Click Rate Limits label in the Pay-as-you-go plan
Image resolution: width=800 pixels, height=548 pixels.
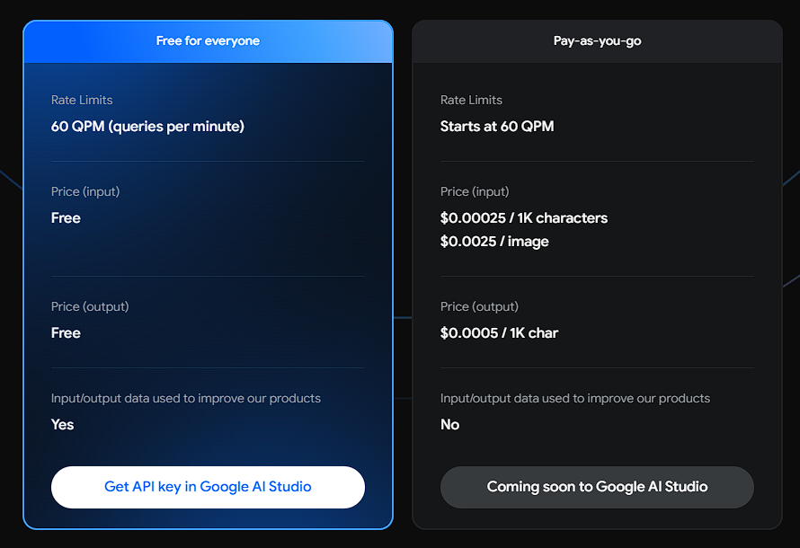pyautogui.click(x=471, y=100)
